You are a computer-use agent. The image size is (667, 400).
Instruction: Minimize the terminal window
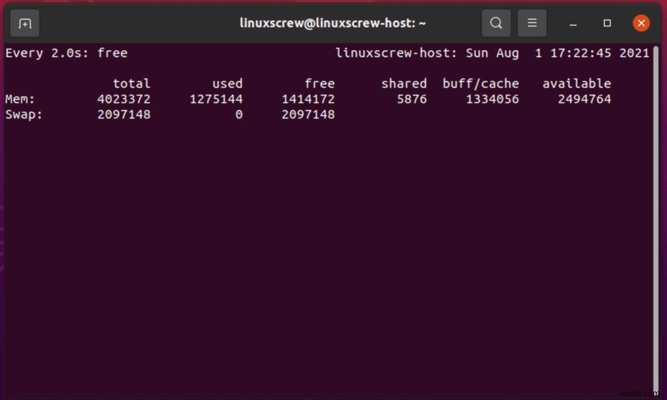(x=573, y=23)
